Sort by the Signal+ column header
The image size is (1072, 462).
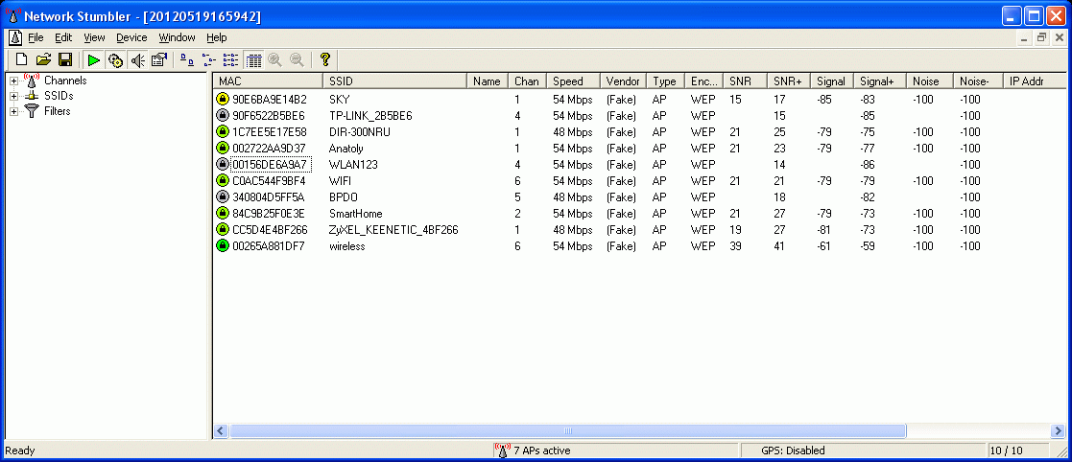pyautogui.click(x=880, y=81)
